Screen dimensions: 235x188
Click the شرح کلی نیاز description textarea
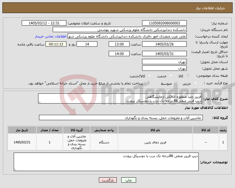tap(120, 98)
